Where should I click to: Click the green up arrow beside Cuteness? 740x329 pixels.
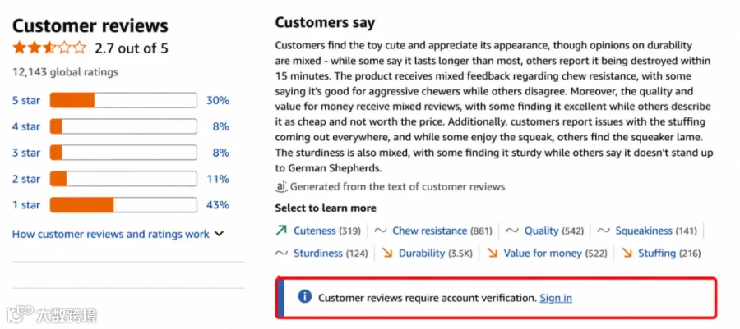click(x=281, y=231)
